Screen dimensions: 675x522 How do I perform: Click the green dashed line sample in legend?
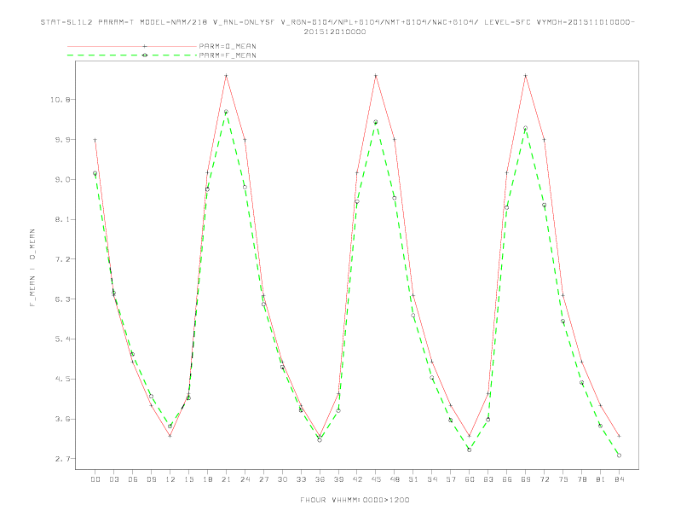(132, 55)
